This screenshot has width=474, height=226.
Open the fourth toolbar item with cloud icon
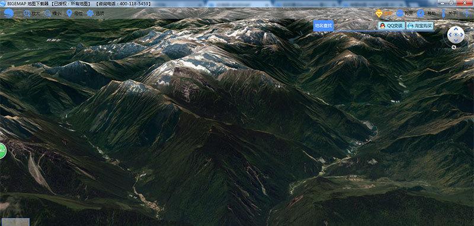(x=95, y=14)
